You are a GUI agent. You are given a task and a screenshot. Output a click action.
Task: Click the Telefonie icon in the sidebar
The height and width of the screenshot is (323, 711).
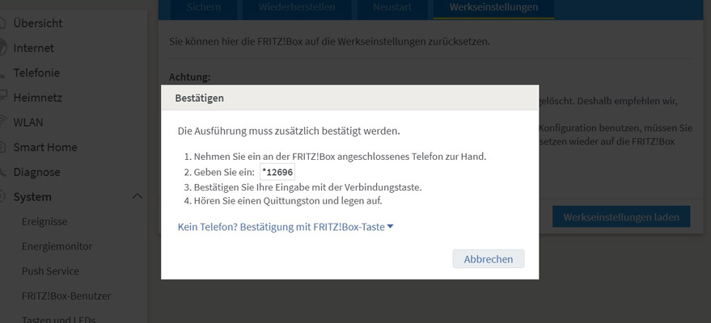click(2, 73)
